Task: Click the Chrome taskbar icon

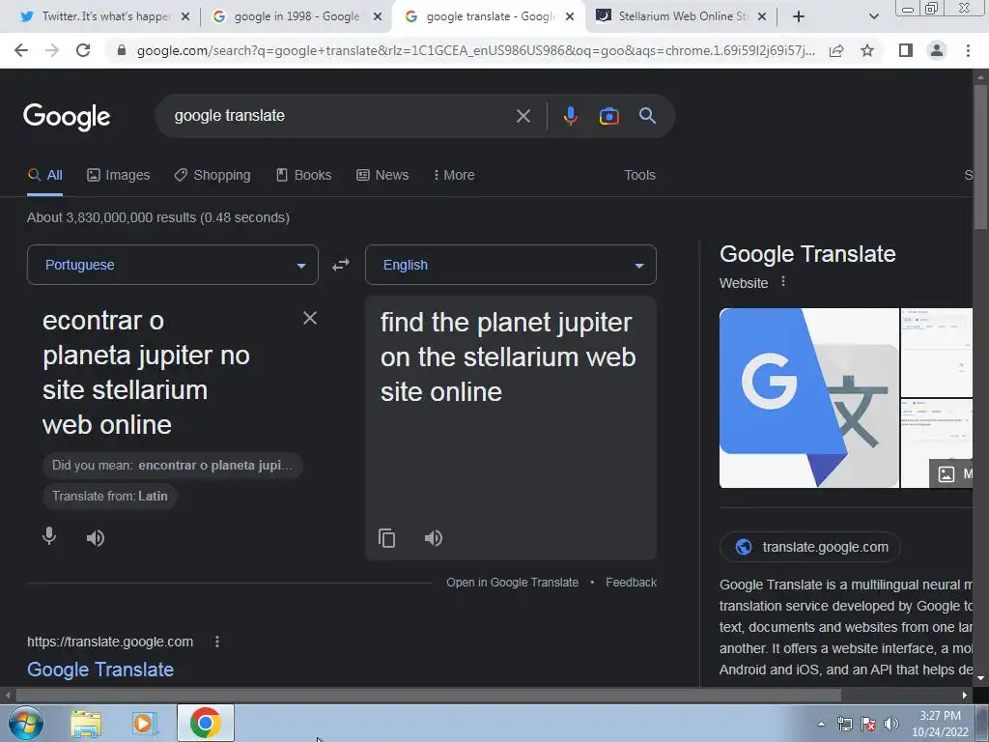Action: [x=206, y=723]
